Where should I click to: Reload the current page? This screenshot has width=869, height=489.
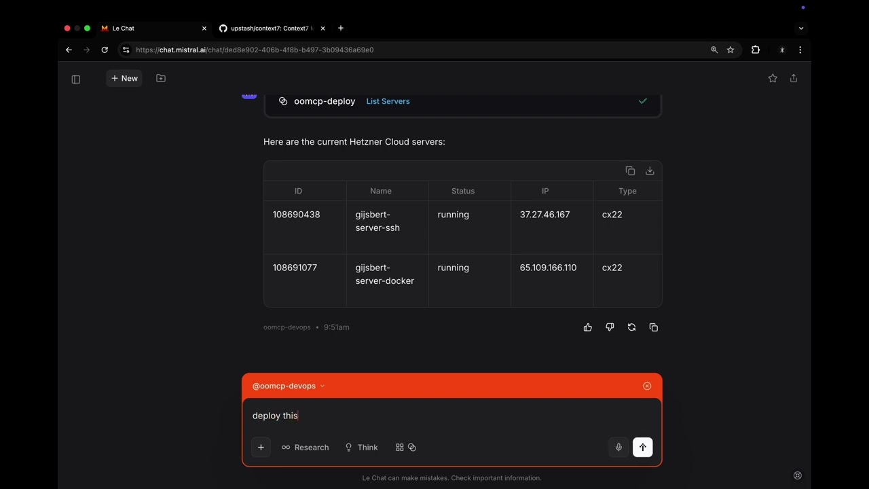point(105,50)
